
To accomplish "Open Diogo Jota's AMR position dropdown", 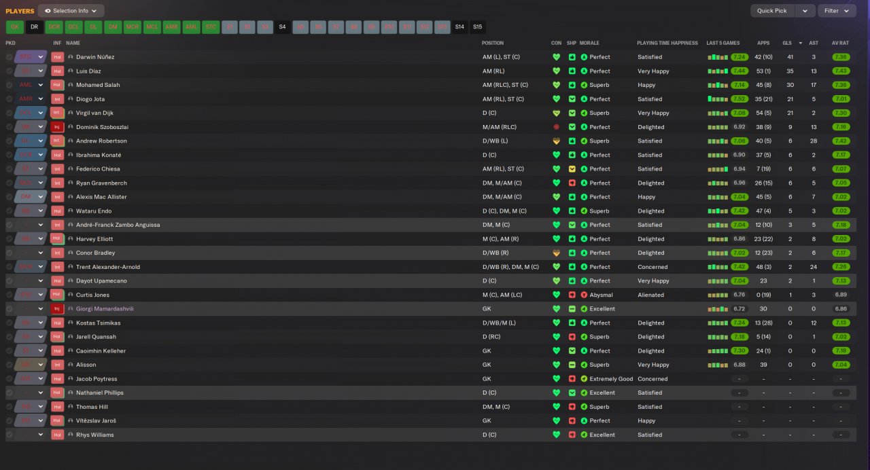I will pos(31,99).
